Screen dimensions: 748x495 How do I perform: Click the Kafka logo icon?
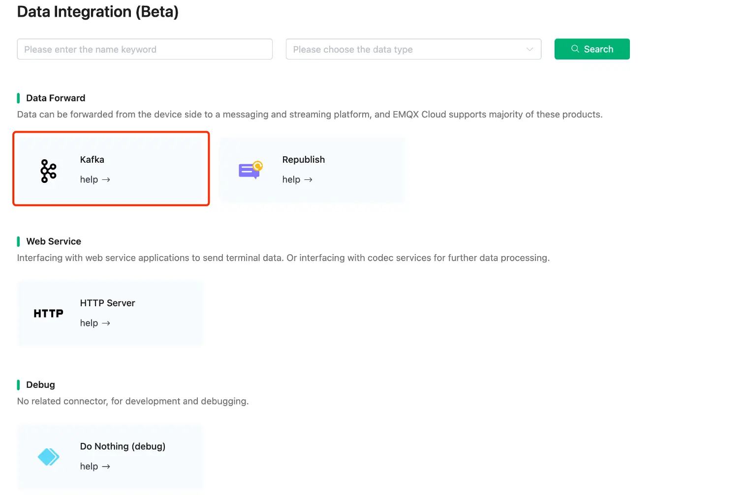click(x=48, y=171)
